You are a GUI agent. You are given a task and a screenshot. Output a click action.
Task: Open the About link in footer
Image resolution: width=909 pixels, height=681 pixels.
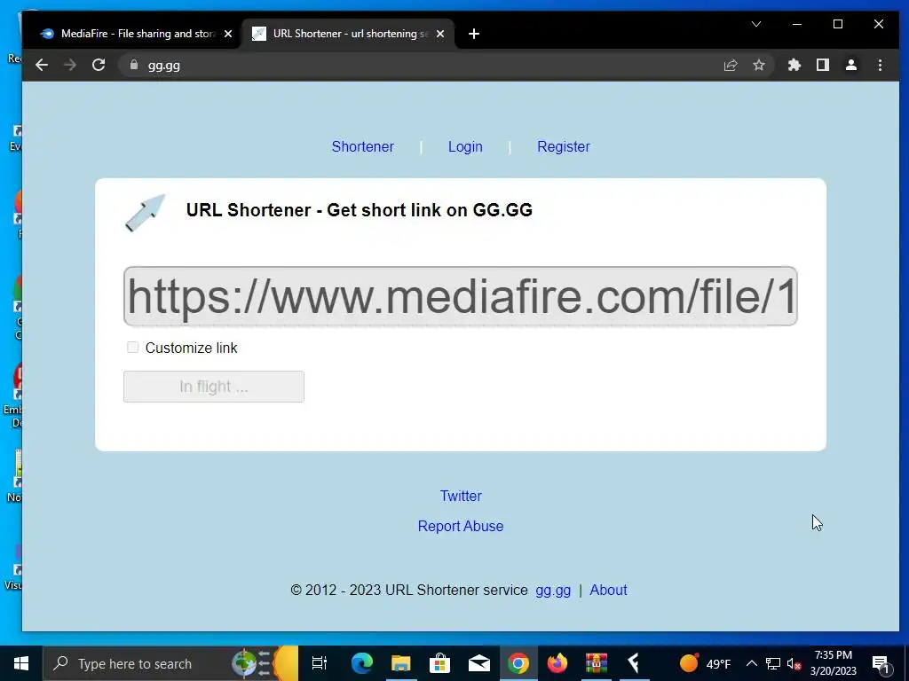(608, 590)
